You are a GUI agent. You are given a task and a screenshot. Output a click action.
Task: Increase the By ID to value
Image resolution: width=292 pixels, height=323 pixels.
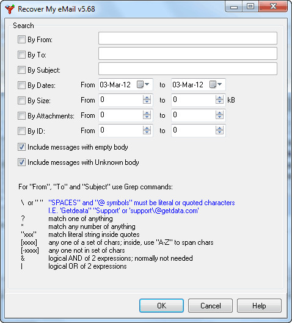tap(219, 128)
